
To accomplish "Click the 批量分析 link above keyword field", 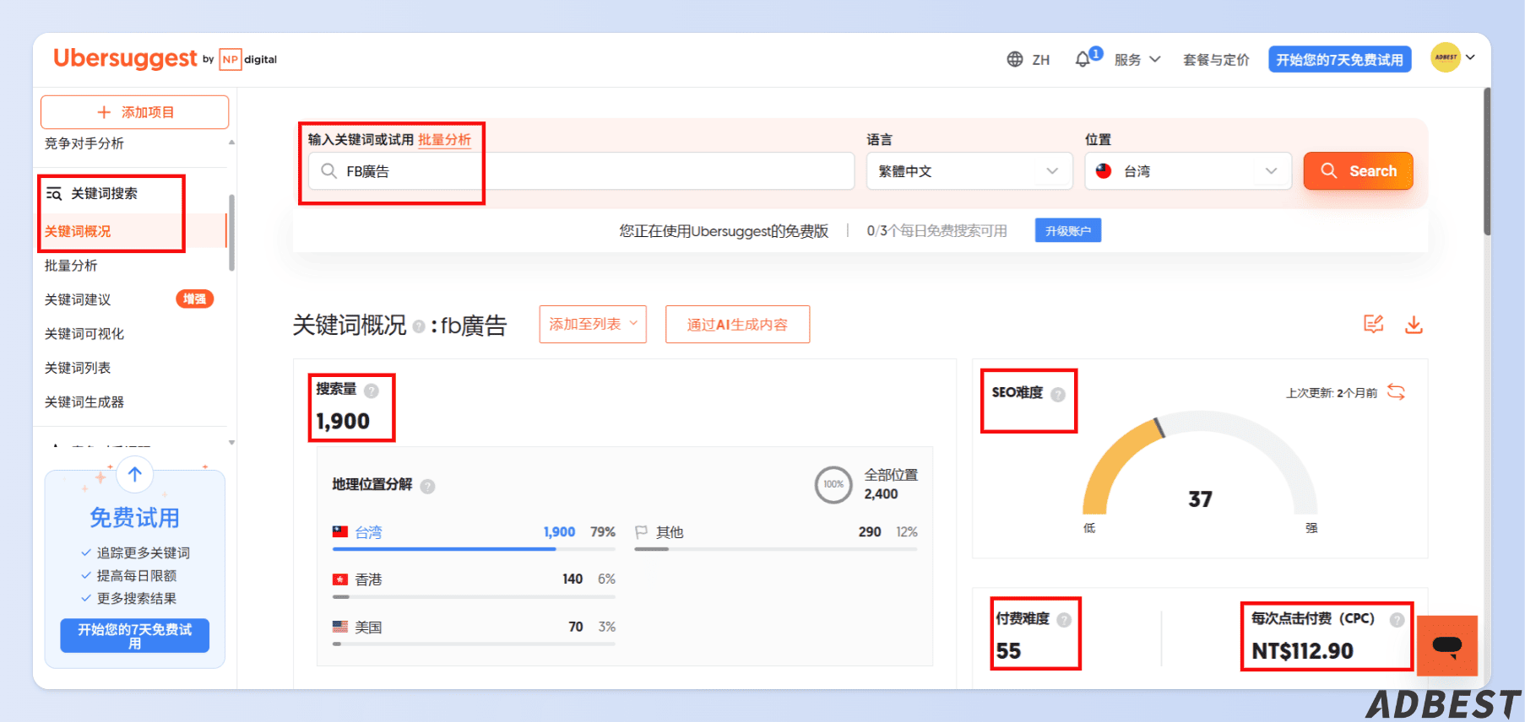I will [445, 139].
